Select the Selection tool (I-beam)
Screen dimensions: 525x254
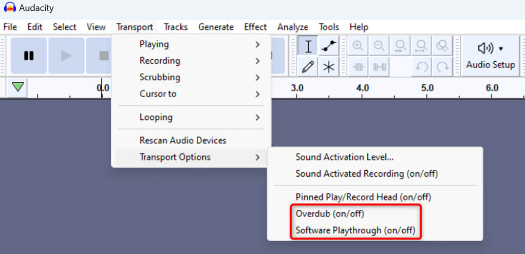click(308, 47)
